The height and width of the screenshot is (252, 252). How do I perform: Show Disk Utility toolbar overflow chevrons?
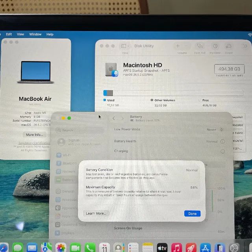coord(245,46)
